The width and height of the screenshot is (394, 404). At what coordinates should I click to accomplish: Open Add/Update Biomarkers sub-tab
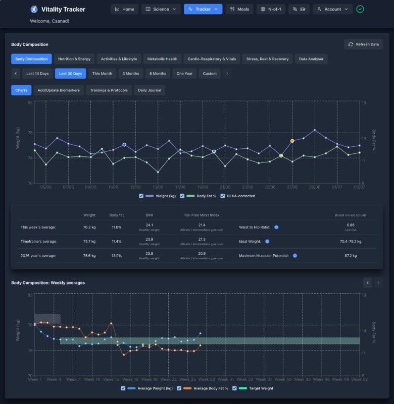(x=59, y=90)
